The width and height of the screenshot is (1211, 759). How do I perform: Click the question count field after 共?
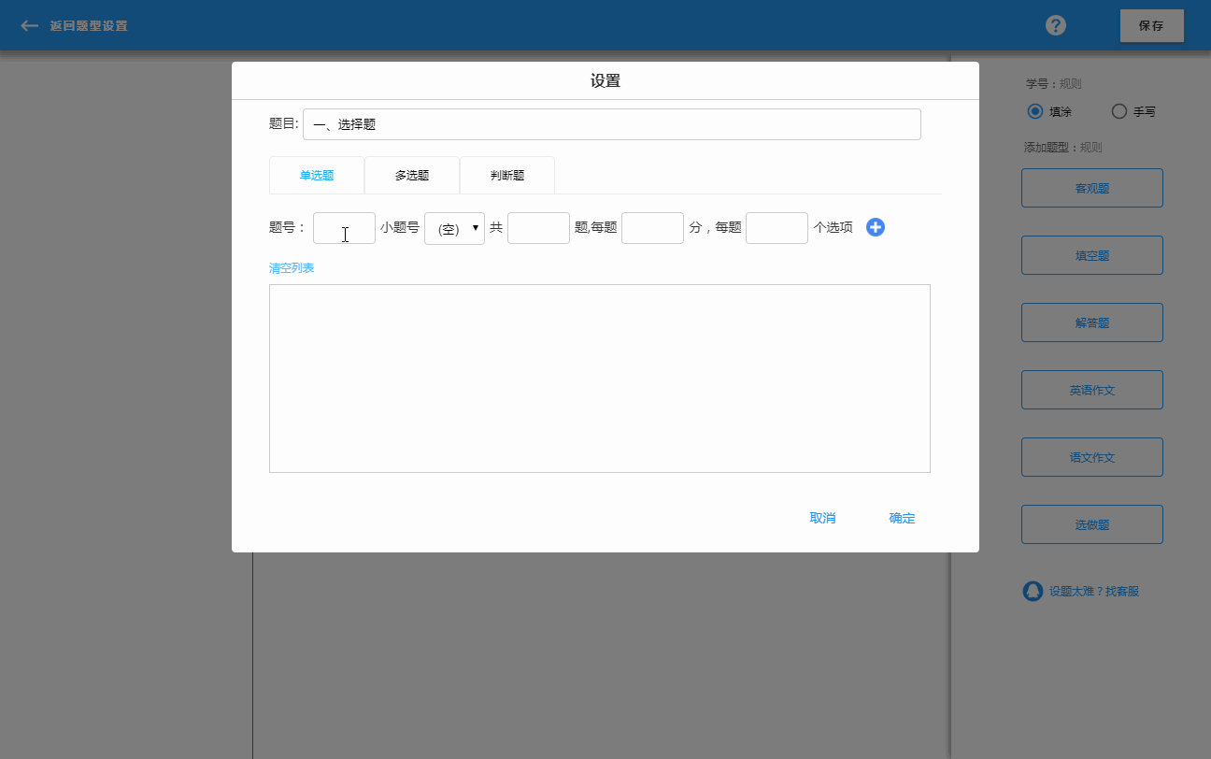[x=538, y=228]
